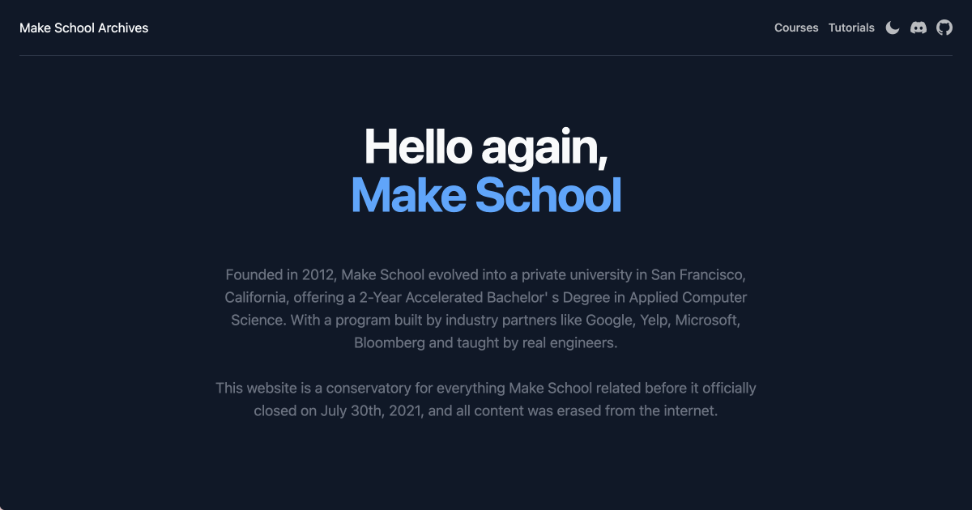Click the word "Yelp" in the paragraph
Viewport: 972px width, 510px height.
(x=654, y=320)
